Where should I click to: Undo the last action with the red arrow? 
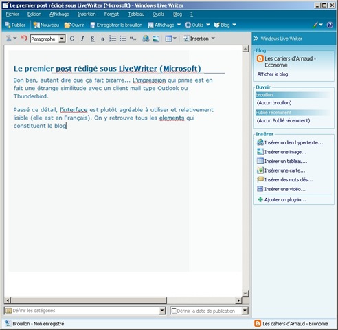click(x=24, y=38)
